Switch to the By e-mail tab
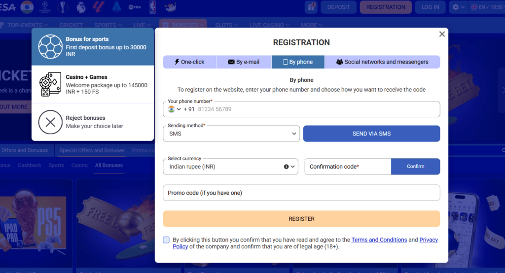Screen dimensions: 505x273 click(x=244, y=62)
